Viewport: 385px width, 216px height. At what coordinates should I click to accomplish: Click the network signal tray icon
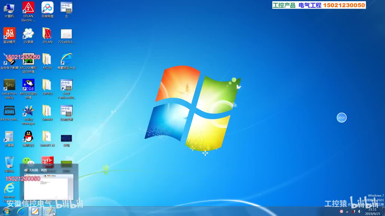(347, 211)
